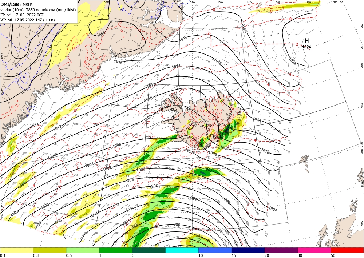Select the dark green 3–5 mm legend swatch
Image resolution: width=364 pixels, height=258 pixels.
pyautogui.click(x=149, y=250)
